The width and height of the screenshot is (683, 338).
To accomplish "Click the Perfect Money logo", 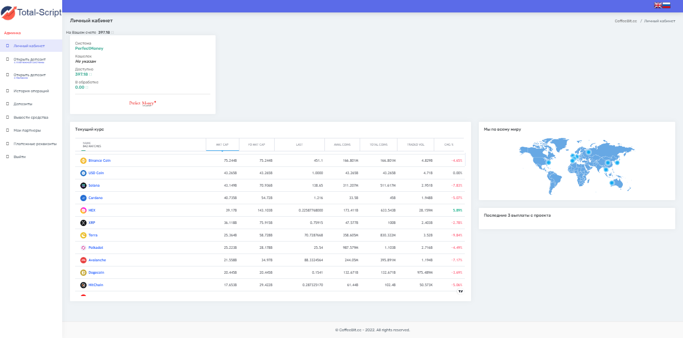I will coord(143,103).
